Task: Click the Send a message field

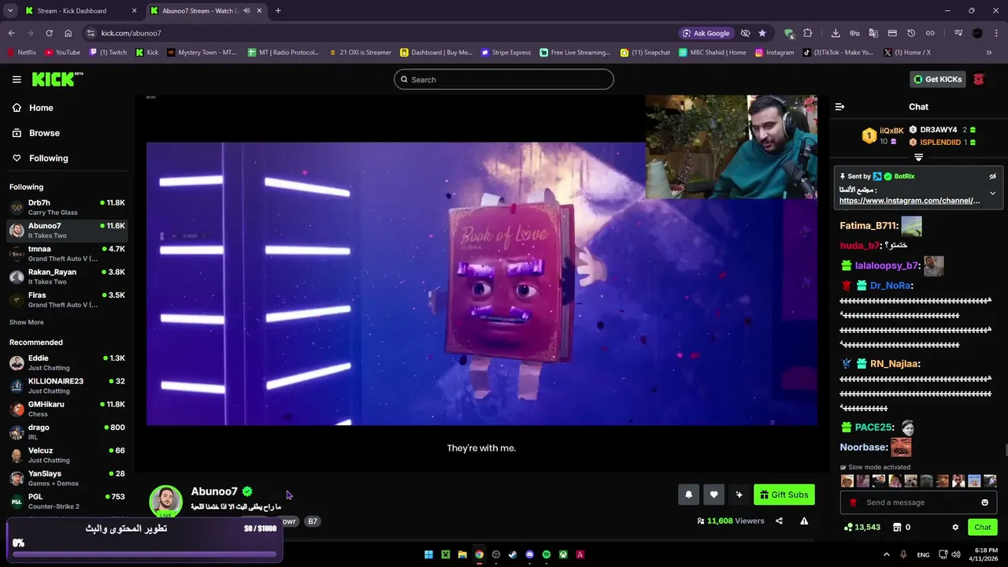Action: 917,502
